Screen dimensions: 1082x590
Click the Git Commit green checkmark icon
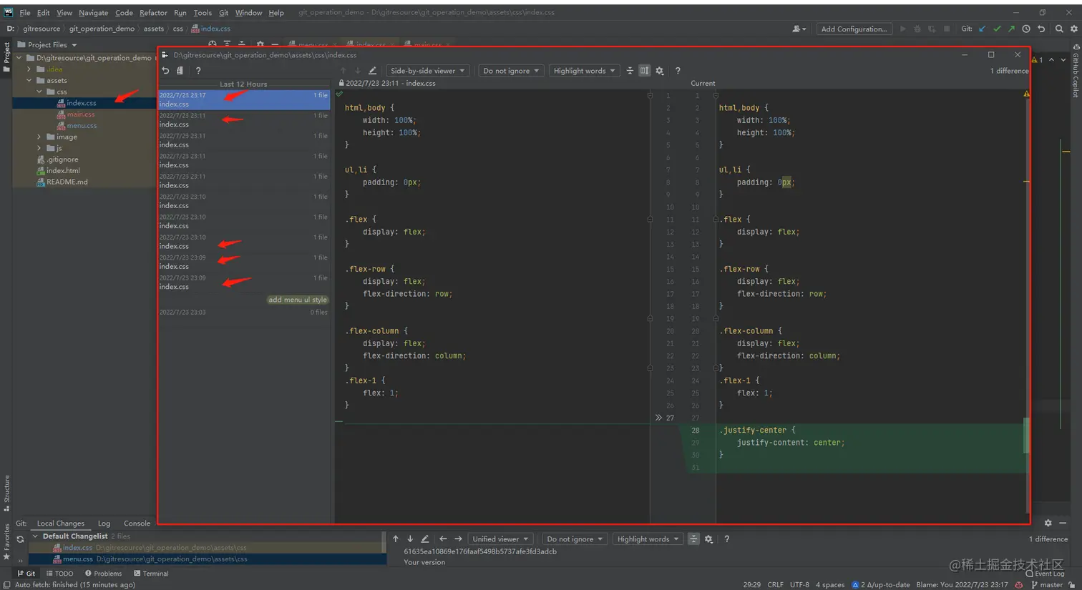(997, 29)
